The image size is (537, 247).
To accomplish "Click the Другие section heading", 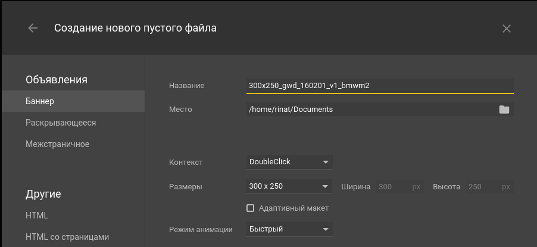I will 43,194.
